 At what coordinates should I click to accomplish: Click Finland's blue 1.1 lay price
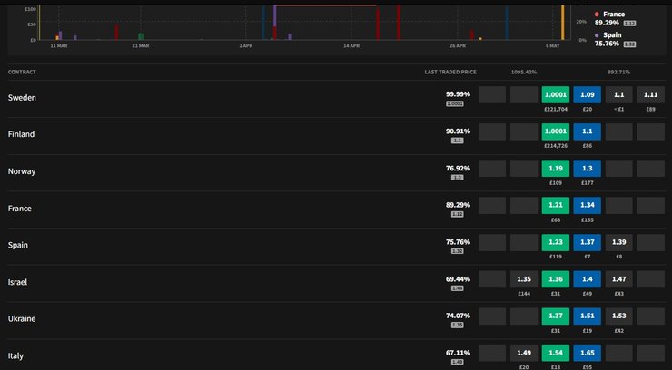587,131
